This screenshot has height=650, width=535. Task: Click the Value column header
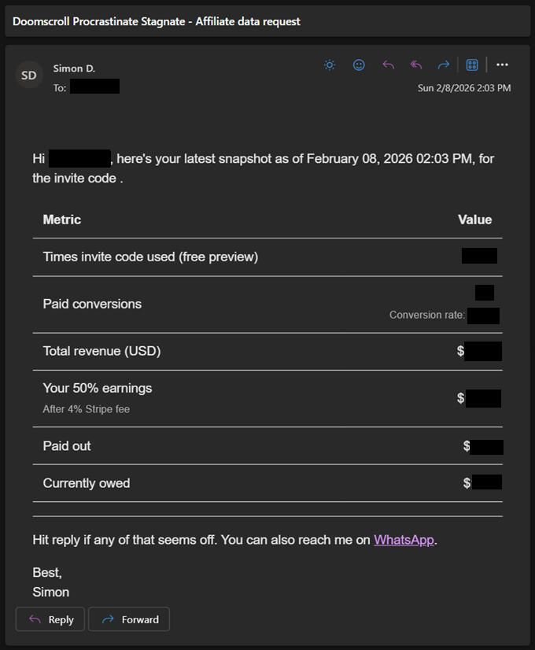coord(474,220)
